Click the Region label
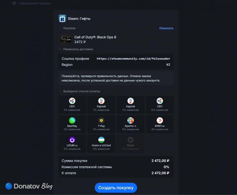The image size is (237, 195). (67, 65)
